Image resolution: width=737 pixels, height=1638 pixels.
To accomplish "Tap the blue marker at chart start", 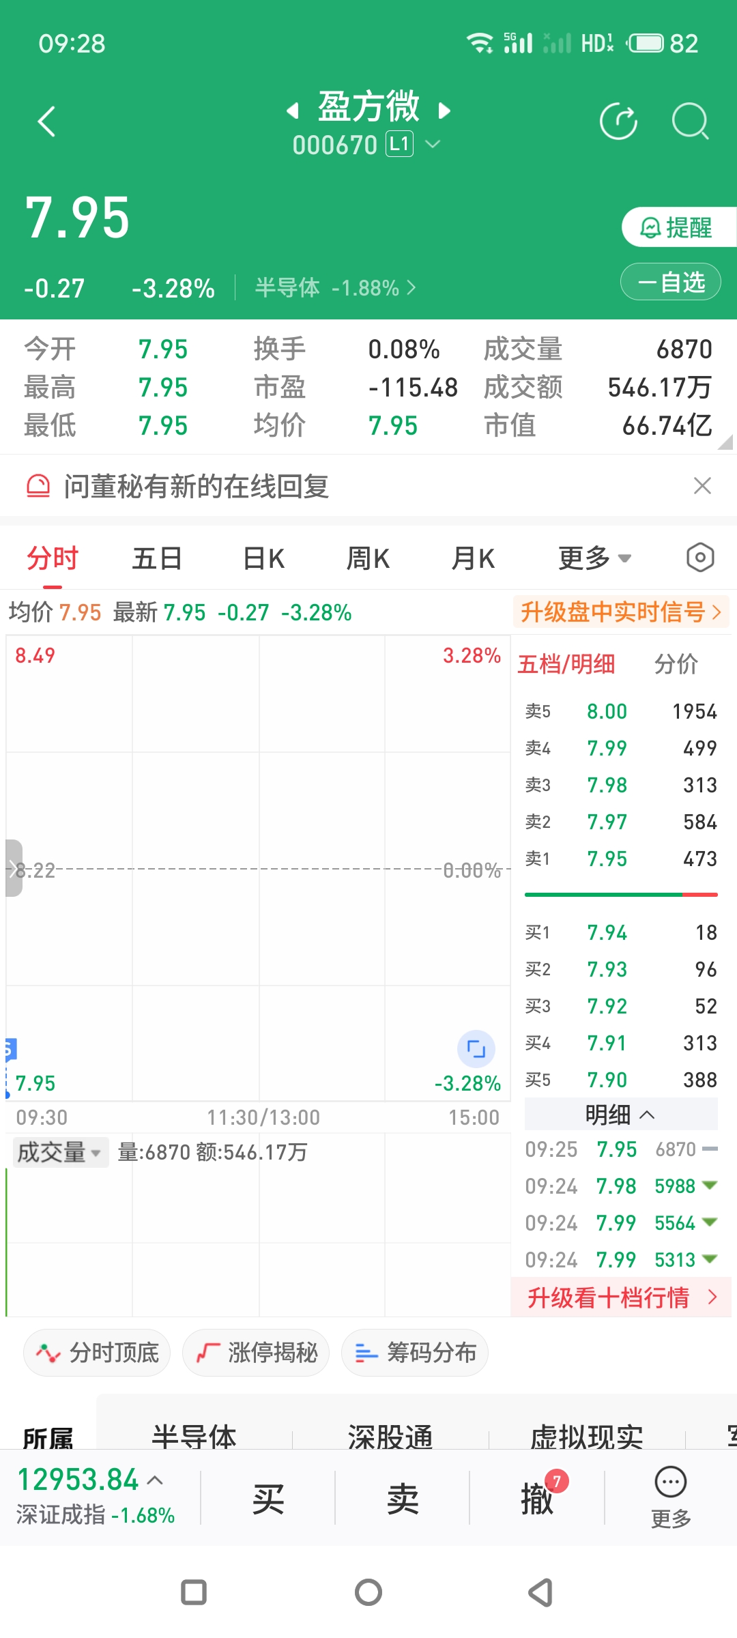I will tap(10, 1049).
